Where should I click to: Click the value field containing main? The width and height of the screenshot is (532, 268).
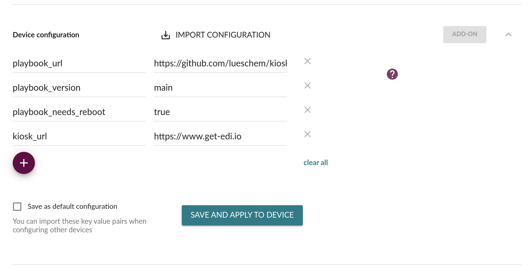tap(221, 88)
